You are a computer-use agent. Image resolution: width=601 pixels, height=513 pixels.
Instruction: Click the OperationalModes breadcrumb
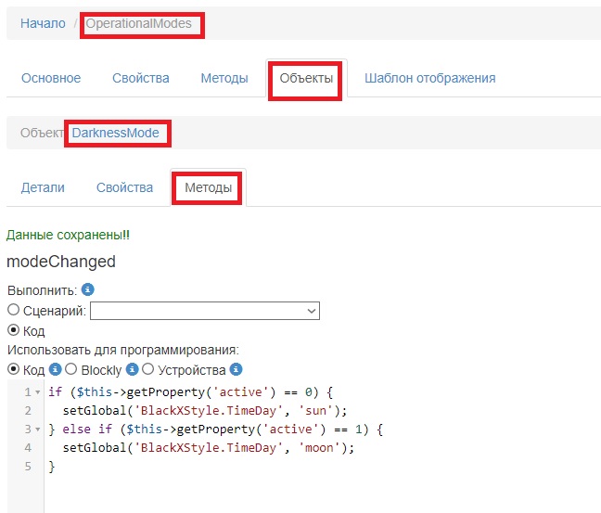pyautogui.click(x=139, y=23)
